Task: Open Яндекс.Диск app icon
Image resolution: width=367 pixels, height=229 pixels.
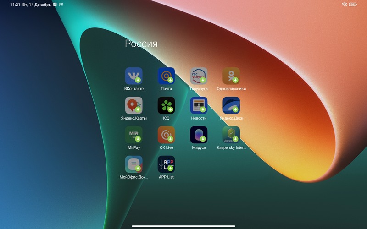Action: point(231,105)
